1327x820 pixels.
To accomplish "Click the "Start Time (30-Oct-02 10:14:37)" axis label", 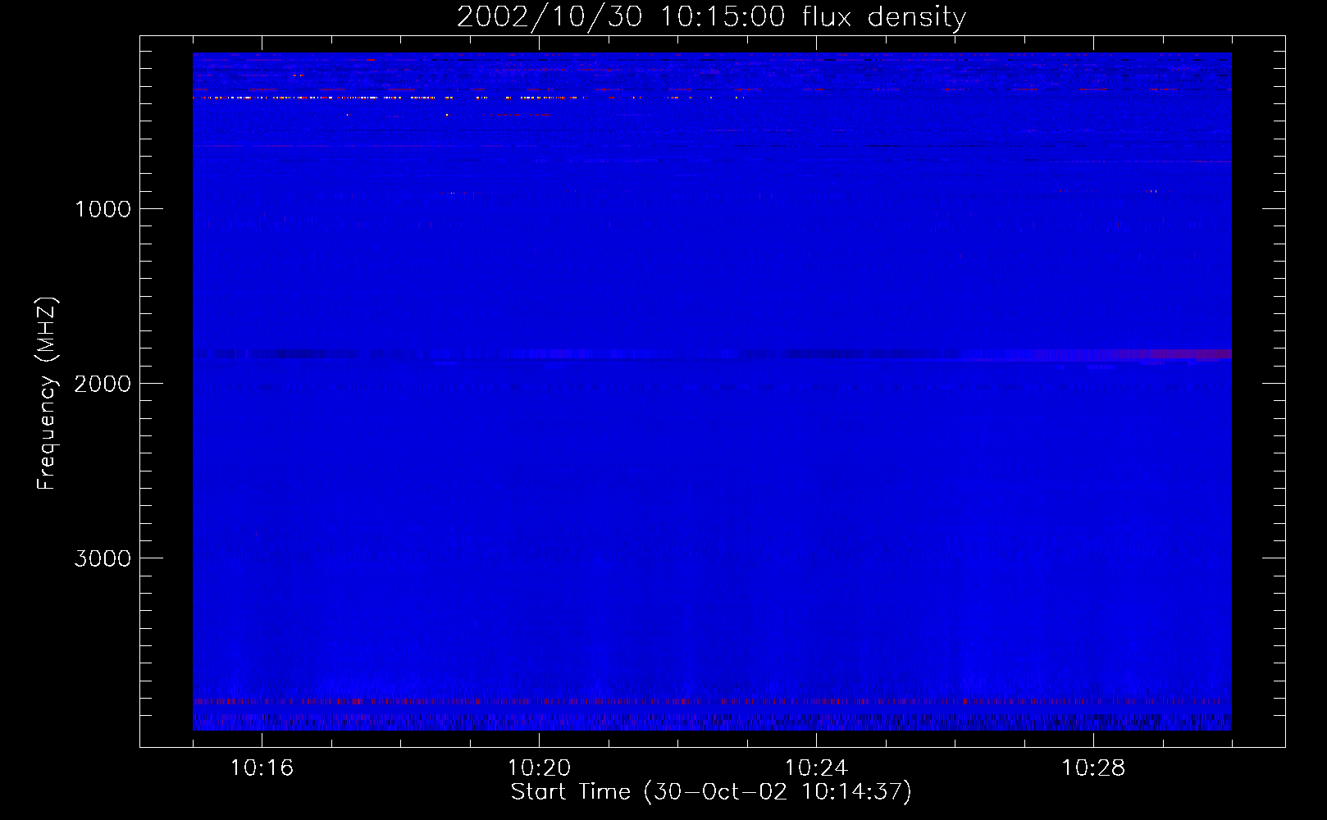I will [711, 792].
